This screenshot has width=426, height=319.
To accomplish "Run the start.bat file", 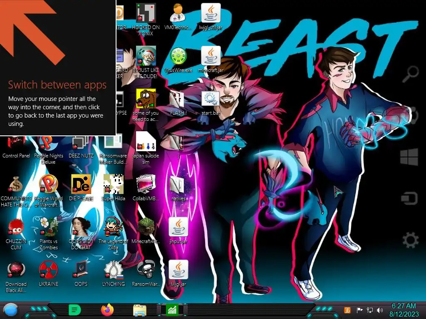I will [x=211, y=99].
